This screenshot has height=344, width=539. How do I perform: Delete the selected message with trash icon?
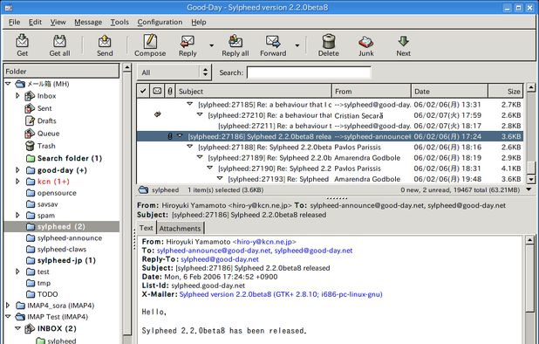point(329,41)
